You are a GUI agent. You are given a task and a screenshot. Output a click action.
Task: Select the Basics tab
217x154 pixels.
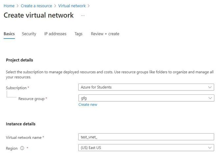tap(9, 34)
